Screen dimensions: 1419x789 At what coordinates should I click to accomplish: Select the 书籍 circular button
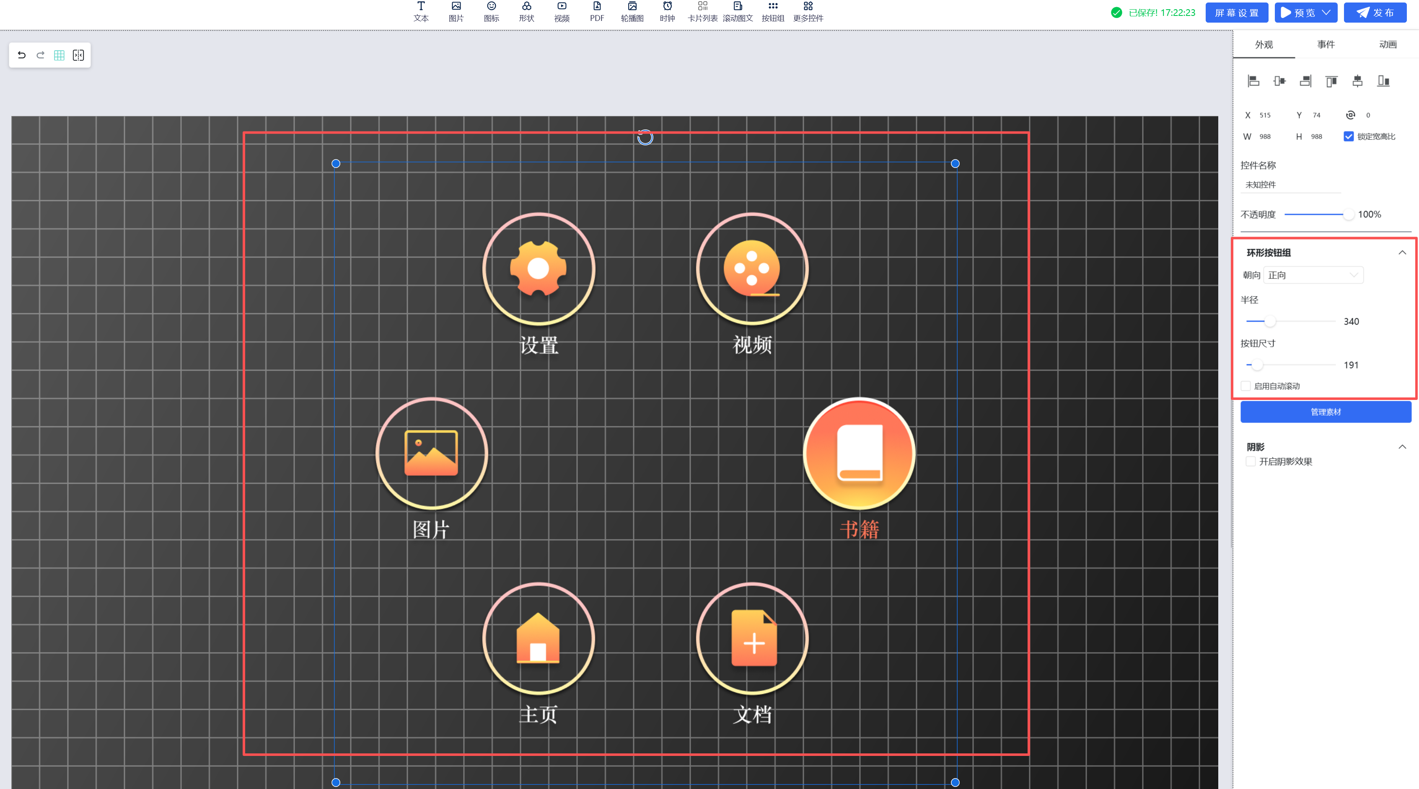(859, 454)
